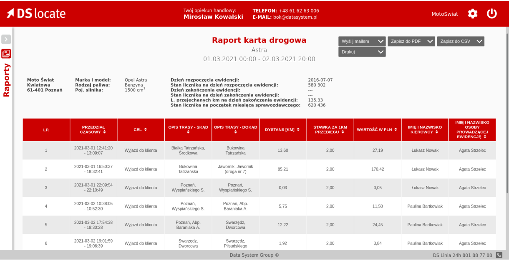Click the phone icon in footer
The image size is (509, 260).
[x=499, y=255]
